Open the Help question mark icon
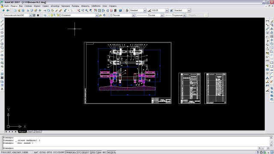274x154 pixels. click(x=120, y=10)
